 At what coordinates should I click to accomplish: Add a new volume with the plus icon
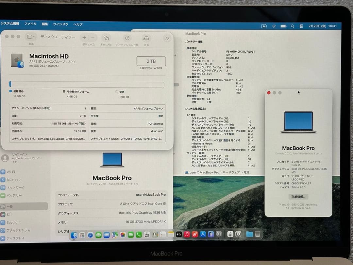(84, 38)
